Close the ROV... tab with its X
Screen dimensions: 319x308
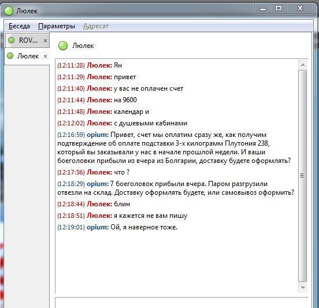pyautogui.click(x=46, y=40)
